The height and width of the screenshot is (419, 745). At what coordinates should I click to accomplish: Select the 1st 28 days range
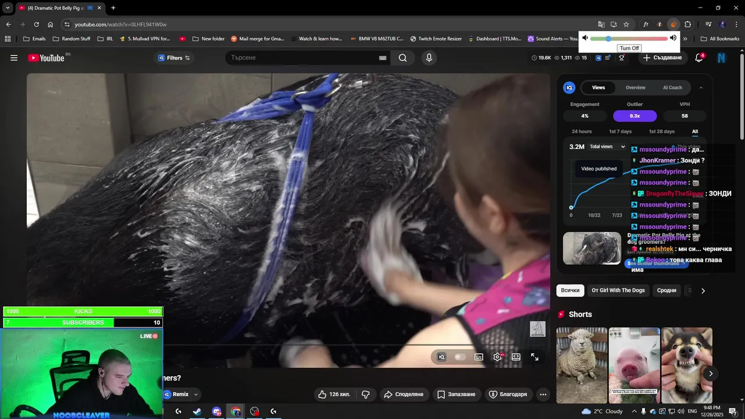coord(662,132)
